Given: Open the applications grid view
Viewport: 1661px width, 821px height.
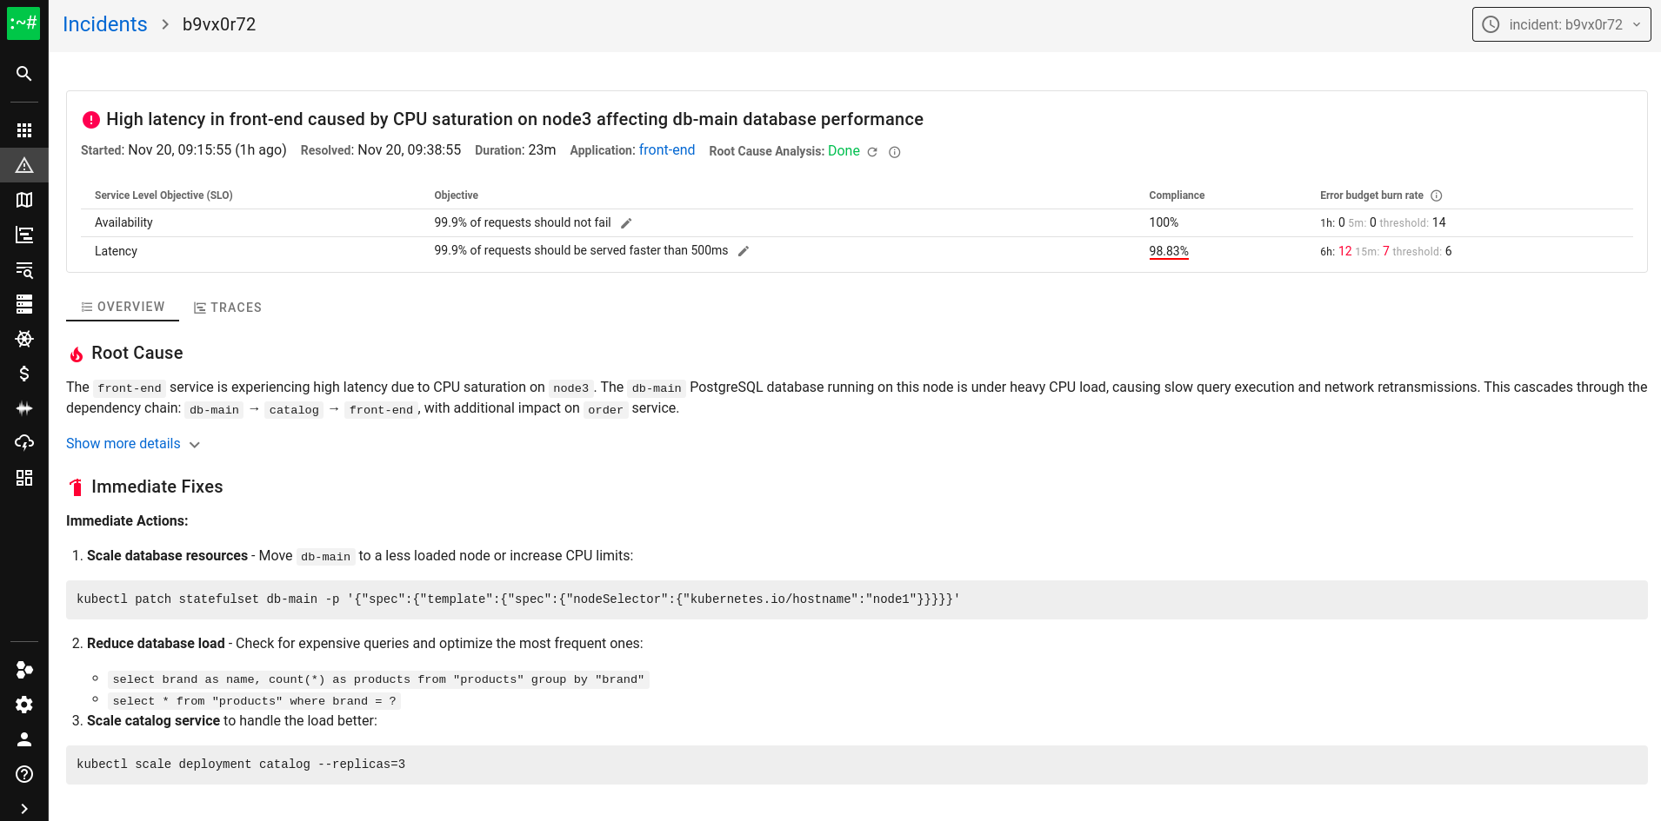Looking at the screenshot, I should 23,129.
